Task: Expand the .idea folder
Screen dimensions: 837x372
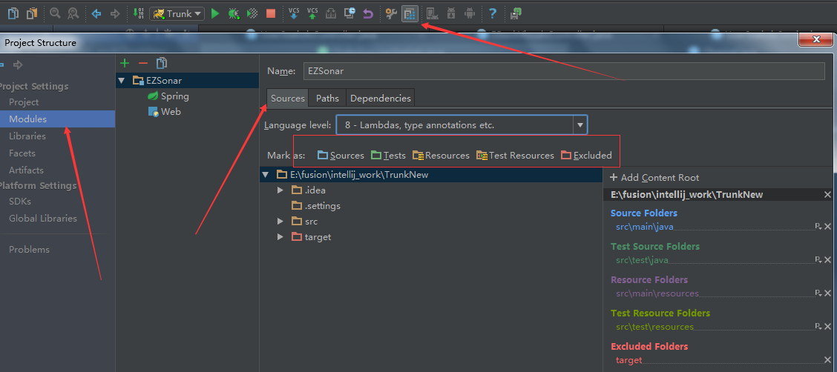Action: pos(280,190)
